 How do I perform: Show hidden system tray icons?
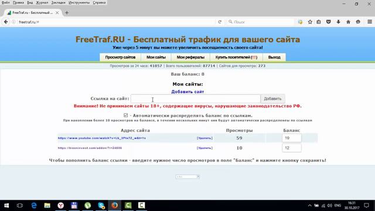pyautogui.click(x=309, y=206)
